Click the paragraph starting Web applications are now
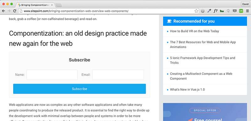This screenshot has width=251, height=121. tap(79, 112)
